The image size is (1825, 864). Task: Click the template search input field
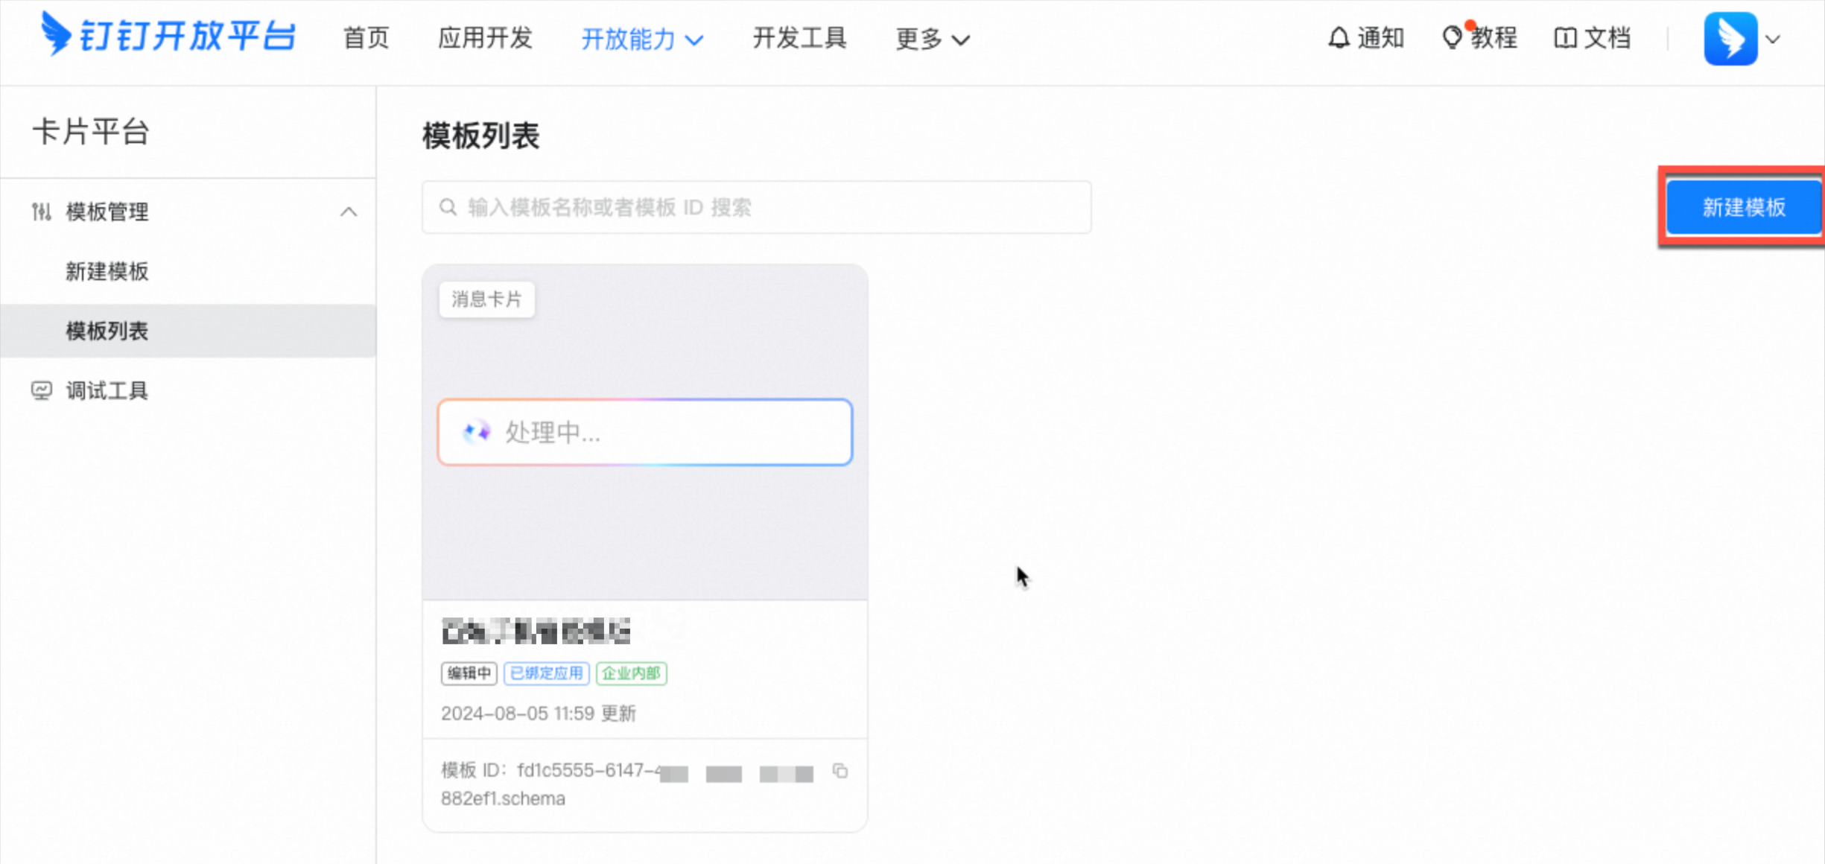[755, 207]
